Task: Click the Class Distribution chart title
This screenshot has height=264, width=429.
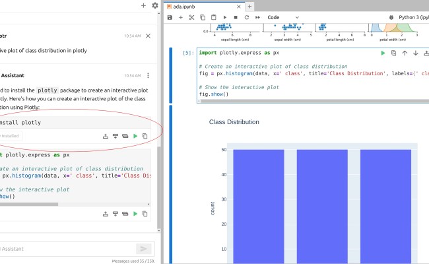Action: pyautogui.click(x=234, y=122)
